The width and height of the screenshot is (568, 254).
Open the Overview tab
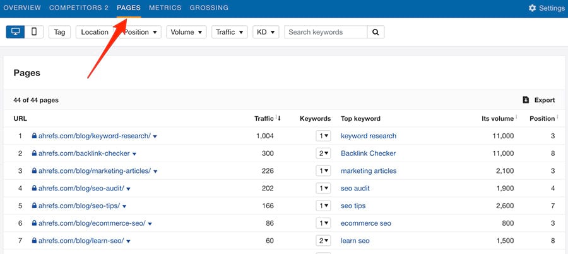pyautogui.click(x=22, y=8)
